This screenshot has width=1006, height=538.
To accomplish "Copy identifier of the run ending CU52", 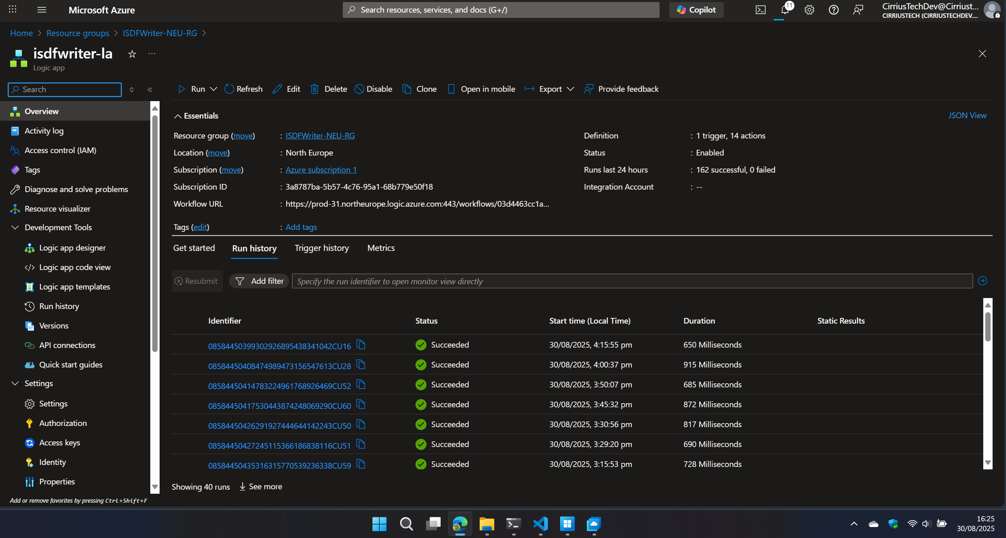I will point(361,384).
